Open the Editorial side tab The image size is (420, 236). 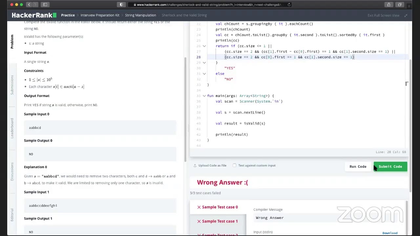point(12,214)
